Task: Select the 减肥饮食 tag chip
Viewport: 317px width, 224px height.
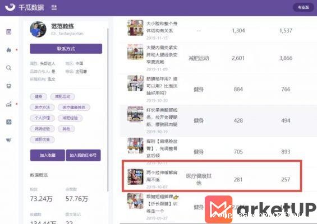Action: tap(42, 139)
